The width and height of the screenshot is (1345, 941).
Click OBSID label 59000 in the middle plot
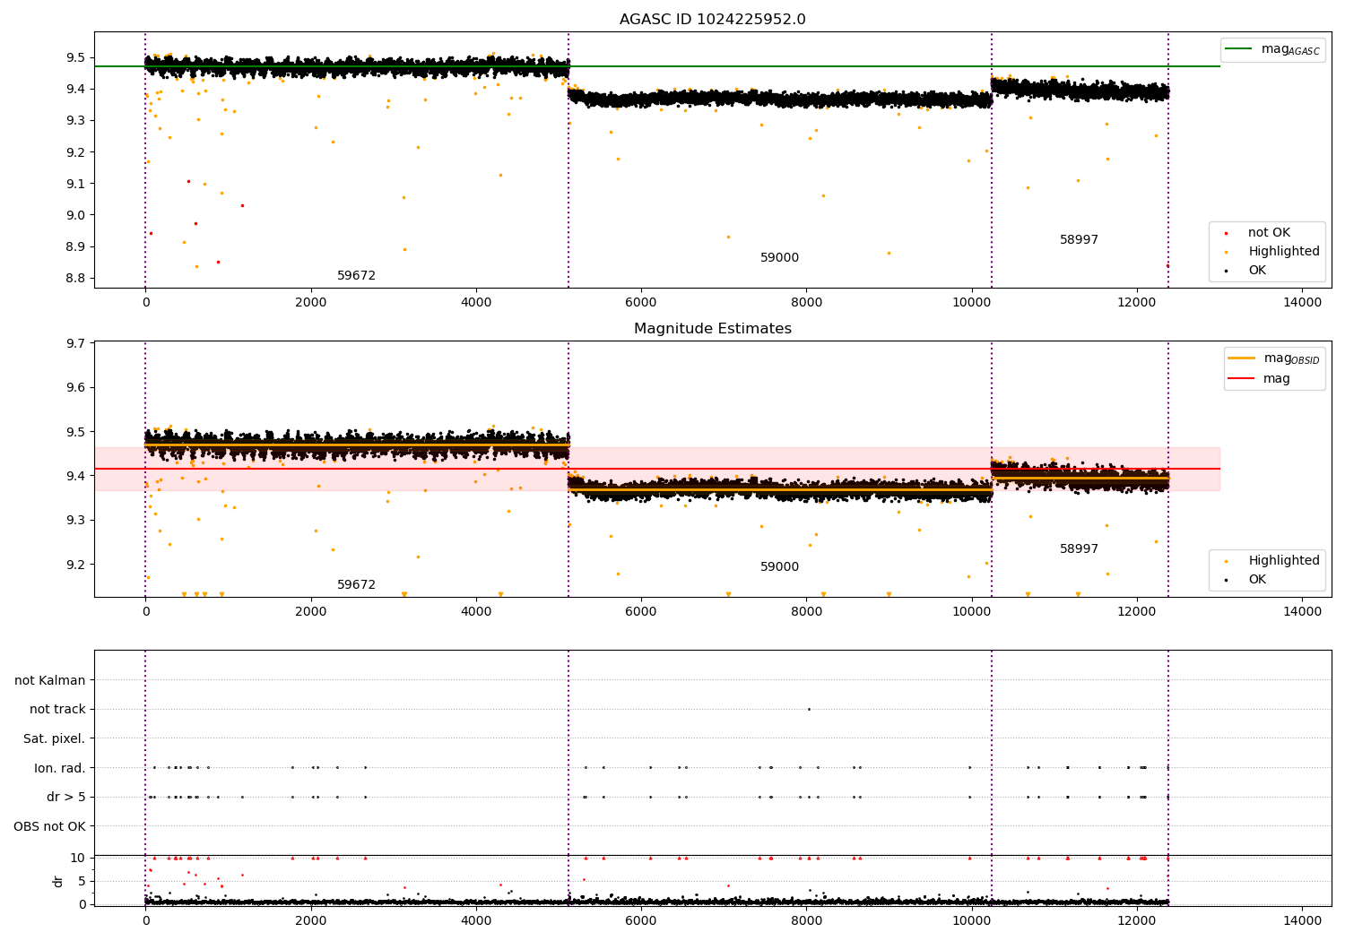(779, 567)
